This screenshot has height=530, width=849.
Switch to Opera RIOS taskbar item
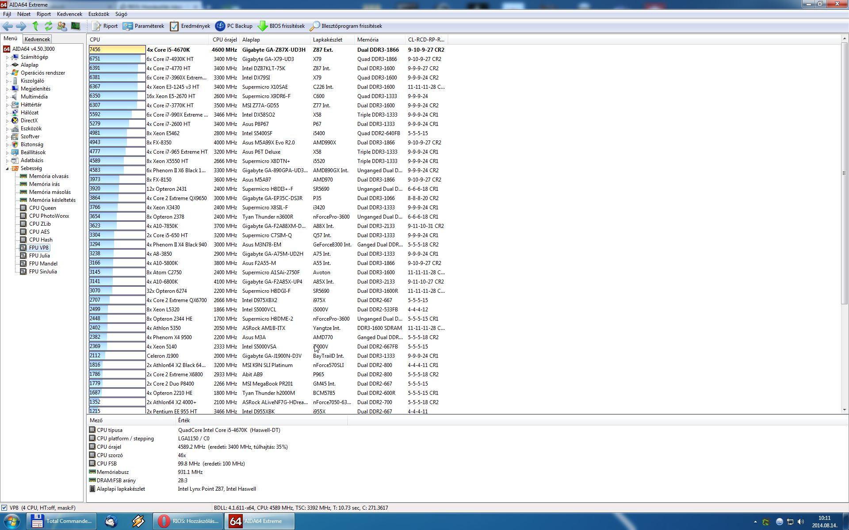tap(188, 521)
